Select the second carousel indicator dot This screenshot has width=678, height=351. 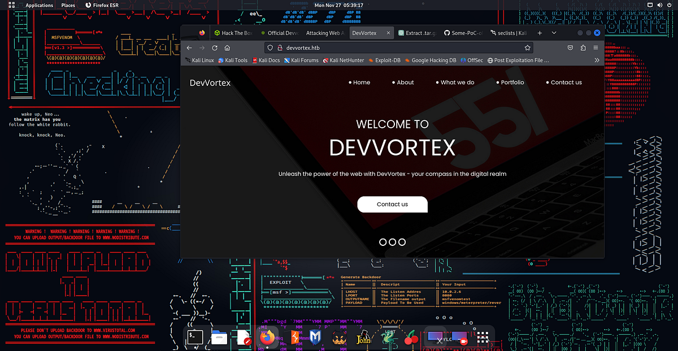click(x=392, y=241)
